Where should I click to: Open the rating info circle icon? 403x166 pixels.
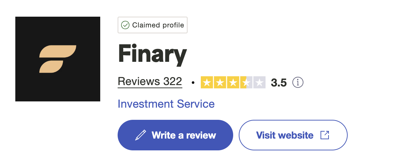tap(298, 83)
